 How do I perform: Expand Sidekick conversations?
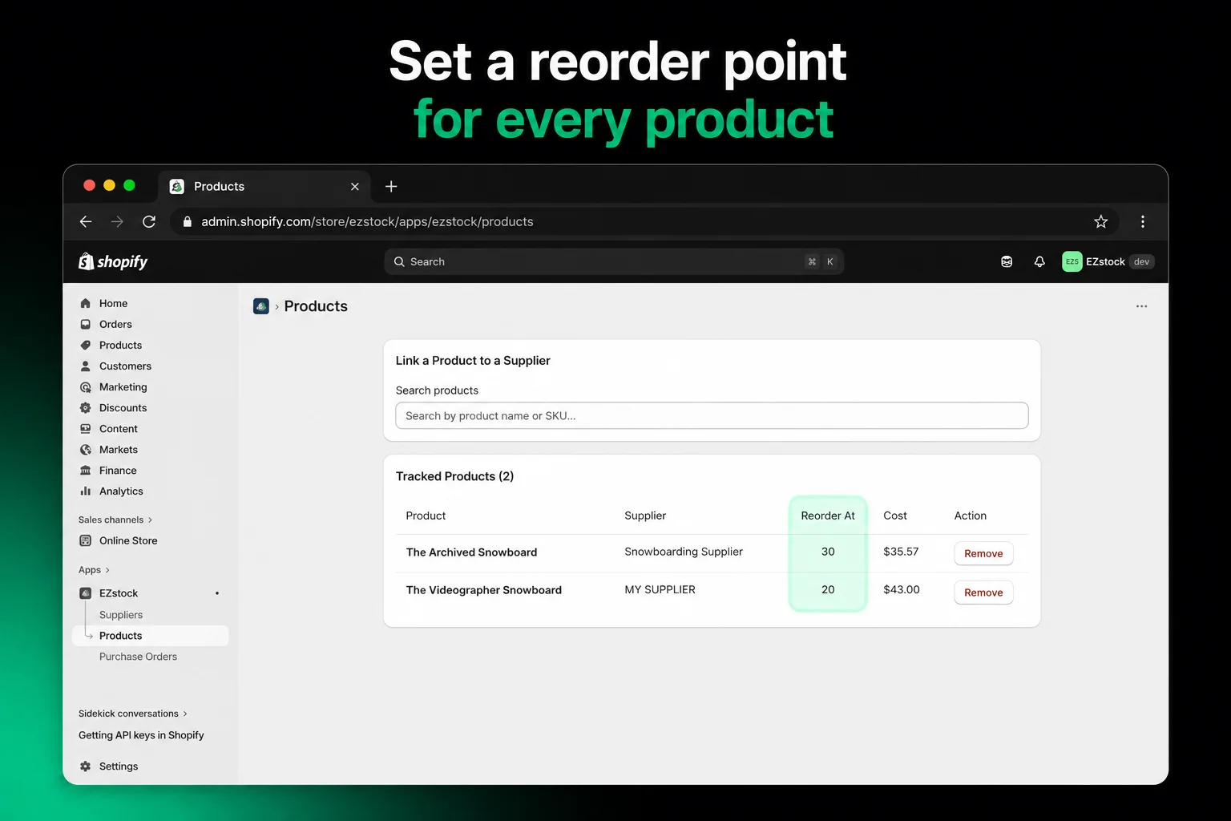[133, 714]
